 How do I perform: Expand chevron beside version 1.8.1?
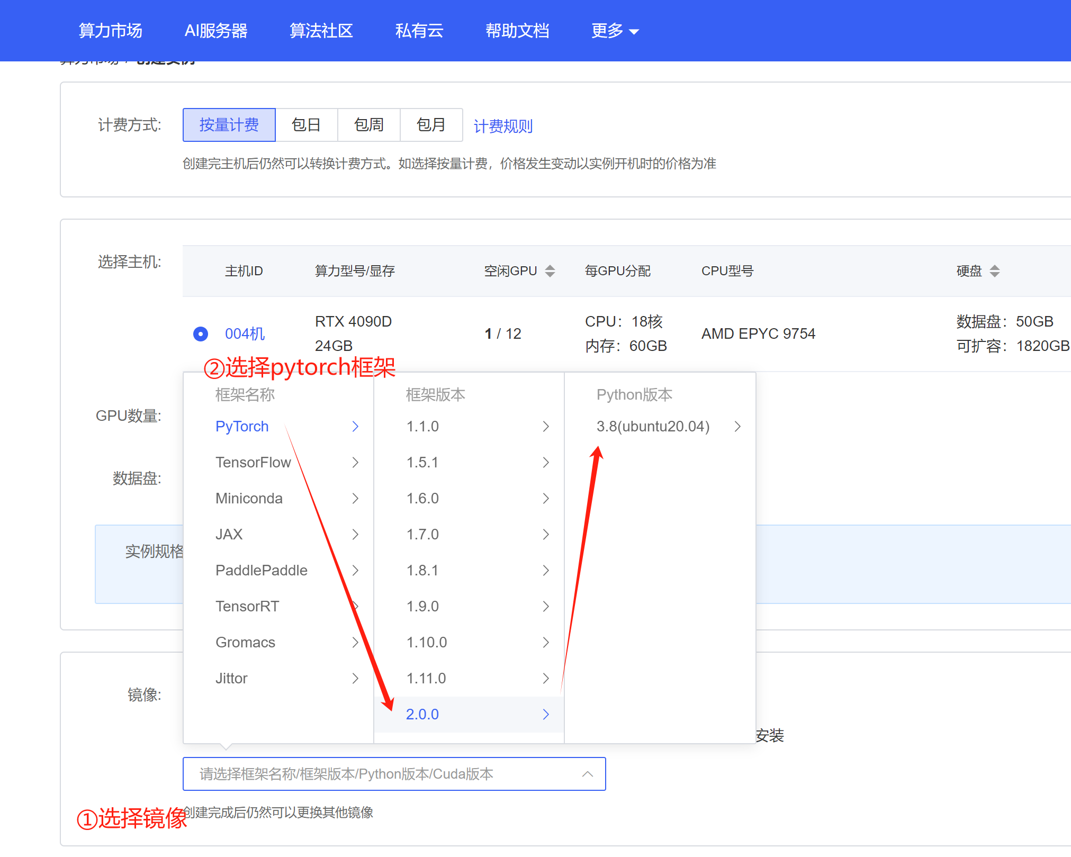click(546, 571)
